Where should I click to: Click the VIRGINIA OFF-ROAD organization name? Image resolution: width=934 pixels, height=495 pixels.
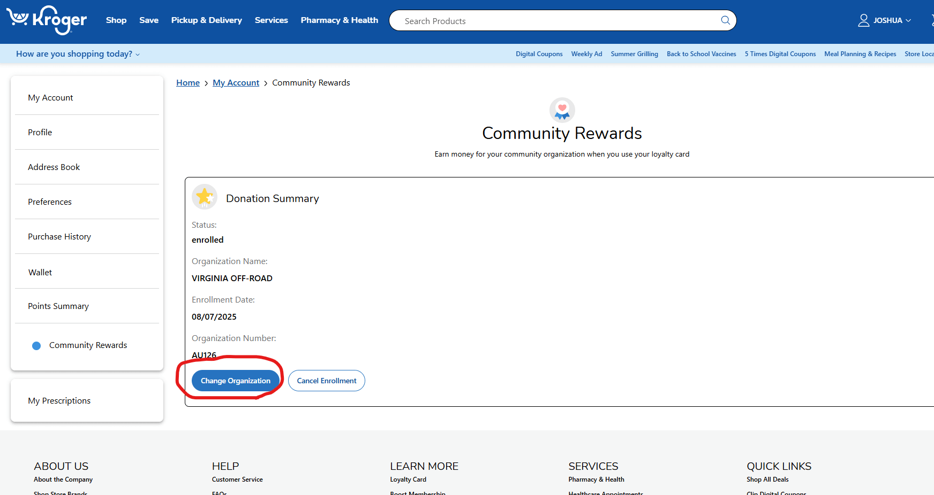[232, 279]
